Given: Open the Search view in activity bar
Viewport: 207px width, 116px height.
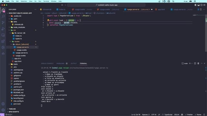Looking at the screenshot, I should click(3, 16).
